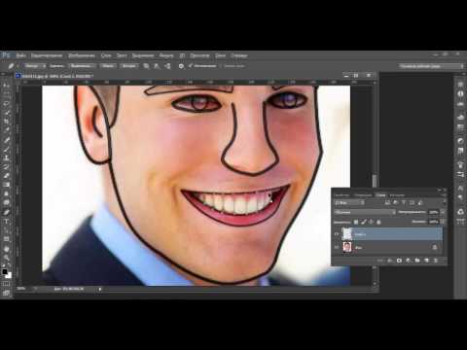This screenshot has width=467, height=350.
Task: Select the Clone Stamp tool
Action: pos(6,157)
